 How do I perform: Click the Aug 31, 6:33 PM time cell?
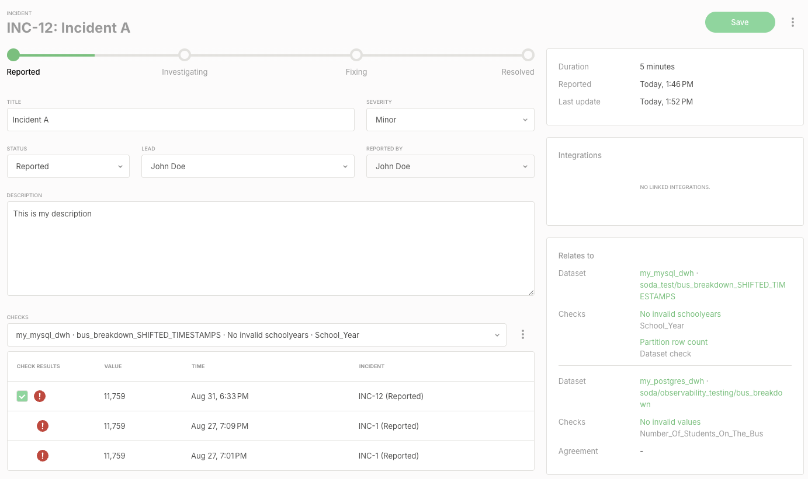point(220,396)
